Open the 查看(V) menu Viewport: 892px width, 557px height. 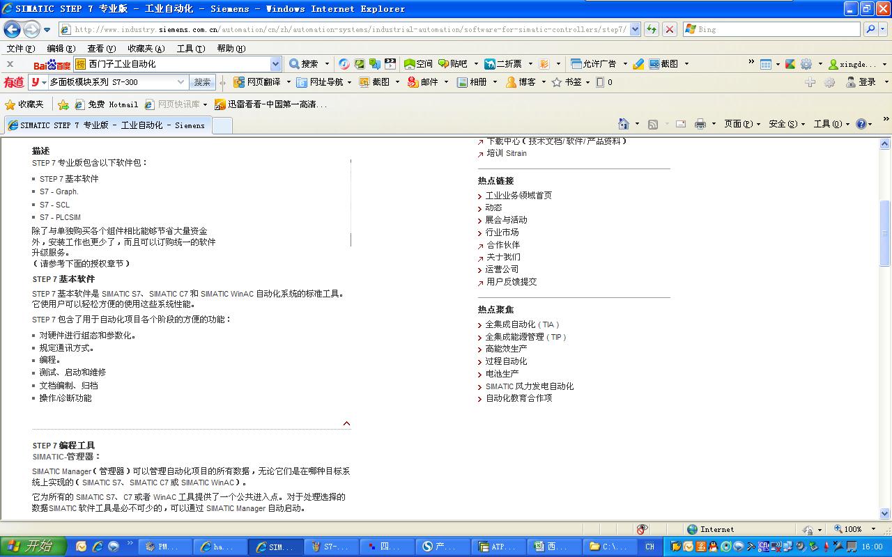coord(101,48)
